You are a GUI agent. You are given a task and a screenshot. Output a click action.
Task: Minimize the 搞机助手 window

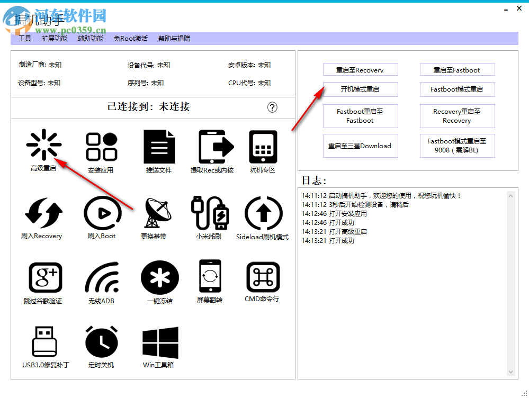click(506, 9)
